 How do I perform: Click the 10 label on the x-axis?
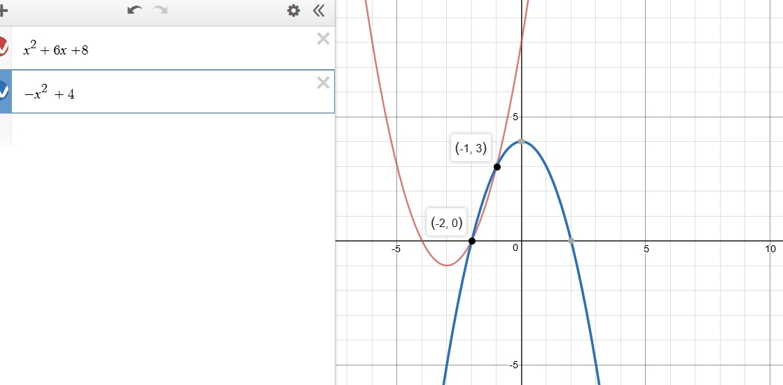[770, 249]
